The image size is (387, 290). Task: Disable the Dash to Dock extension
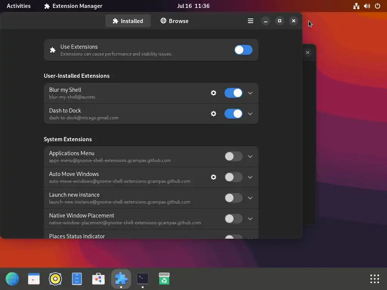(234, 114)
